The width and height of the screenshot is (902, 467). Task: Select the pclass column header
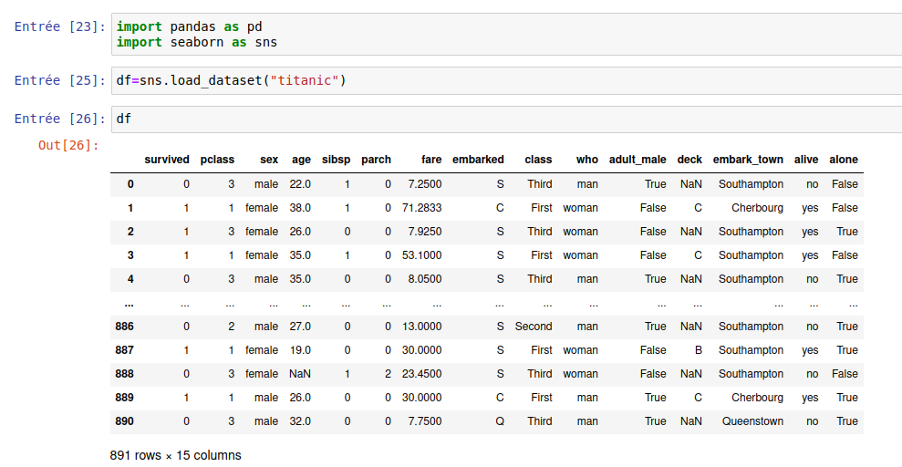(217, 160)
